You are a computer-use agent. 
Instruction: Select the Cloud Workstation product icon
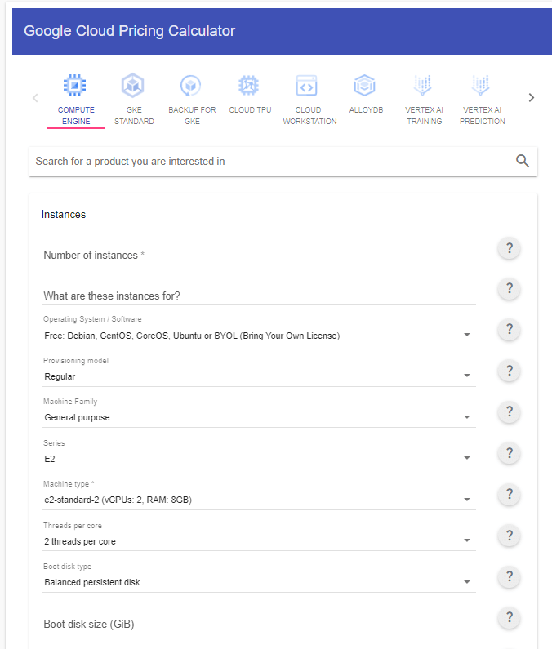point(306,85)
